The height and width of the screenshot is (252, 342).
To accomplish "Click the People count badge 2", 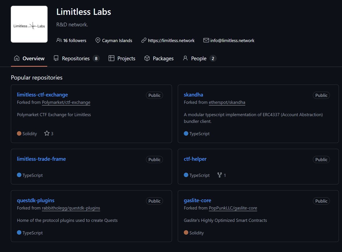I will (213, 58).
